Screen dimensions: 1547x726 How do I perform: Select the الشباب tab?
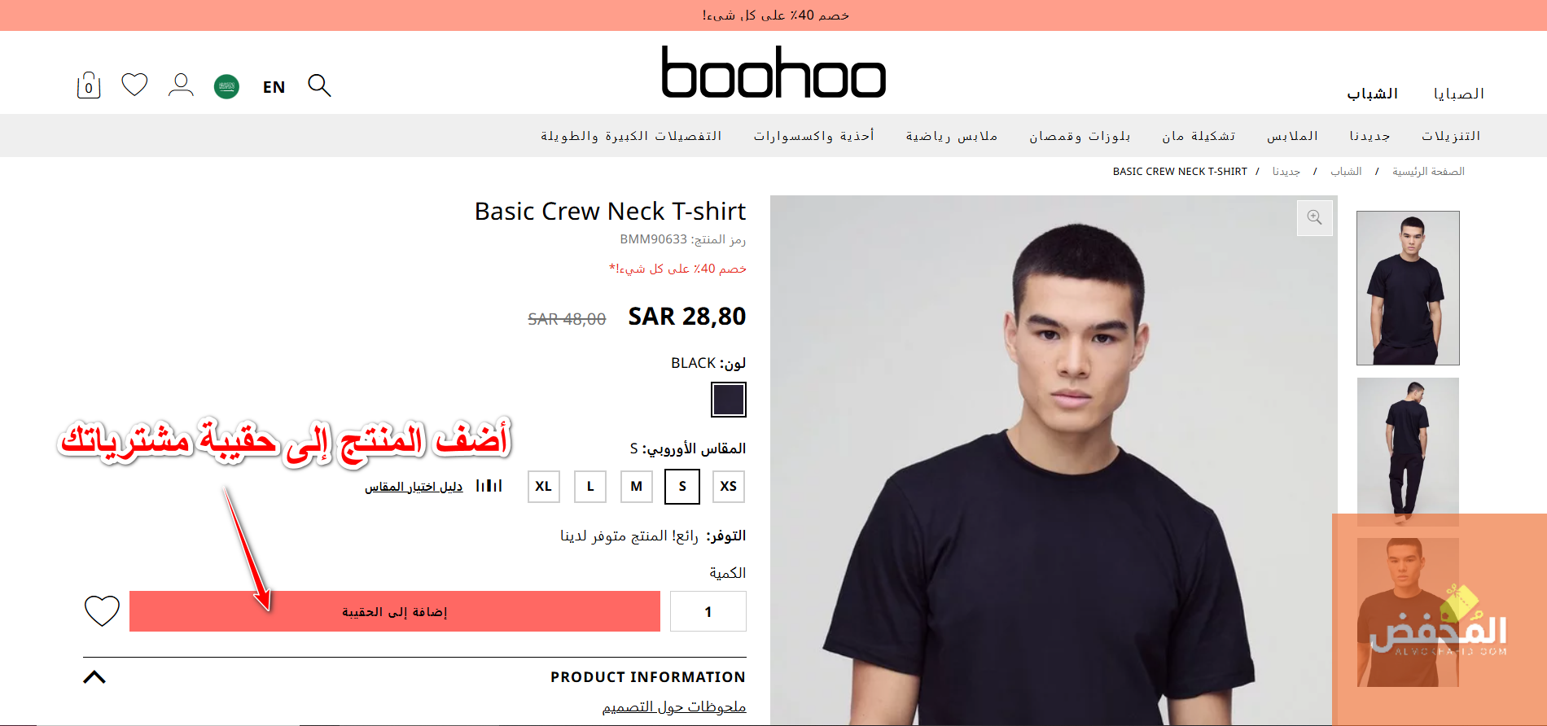1373,94
